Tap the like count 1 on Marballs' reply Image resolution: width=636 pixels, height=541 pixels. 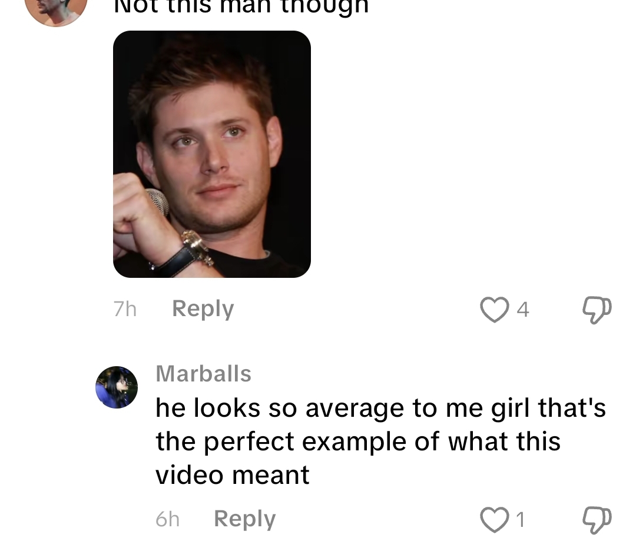coord(521,519)
